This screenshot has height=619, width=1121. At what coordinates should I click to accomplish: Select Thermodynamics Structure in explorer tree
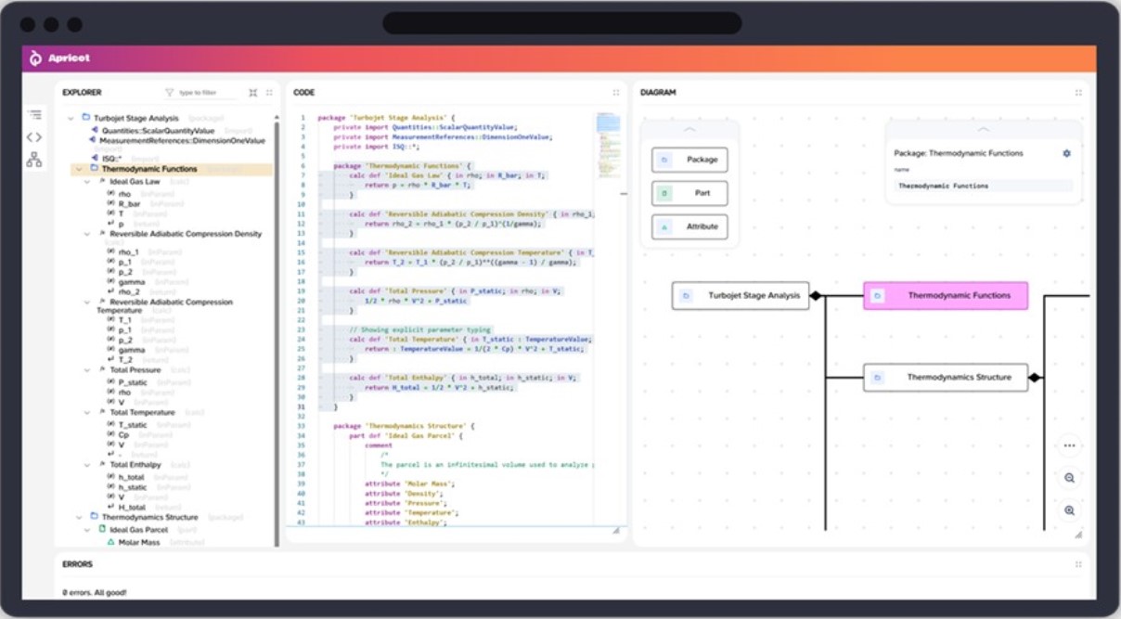pyautogui.click(x=149, y=517)
